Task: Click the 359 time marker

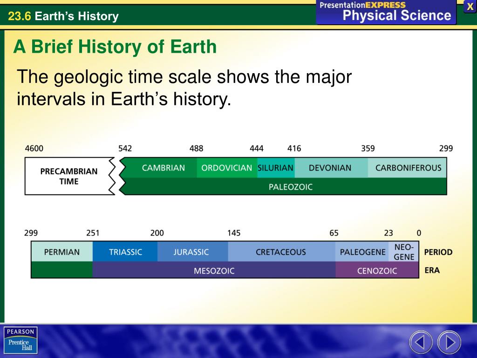Action: [x=368, y=149]
